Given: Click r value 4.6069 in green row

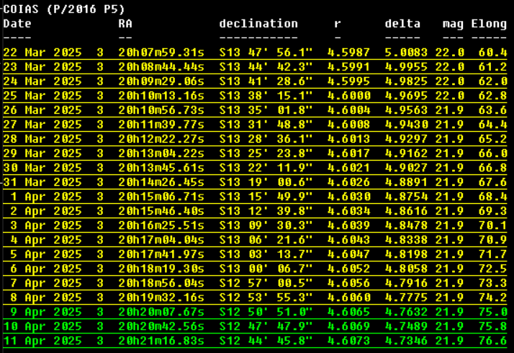Looking at the screenshot, I should [348, 326].
